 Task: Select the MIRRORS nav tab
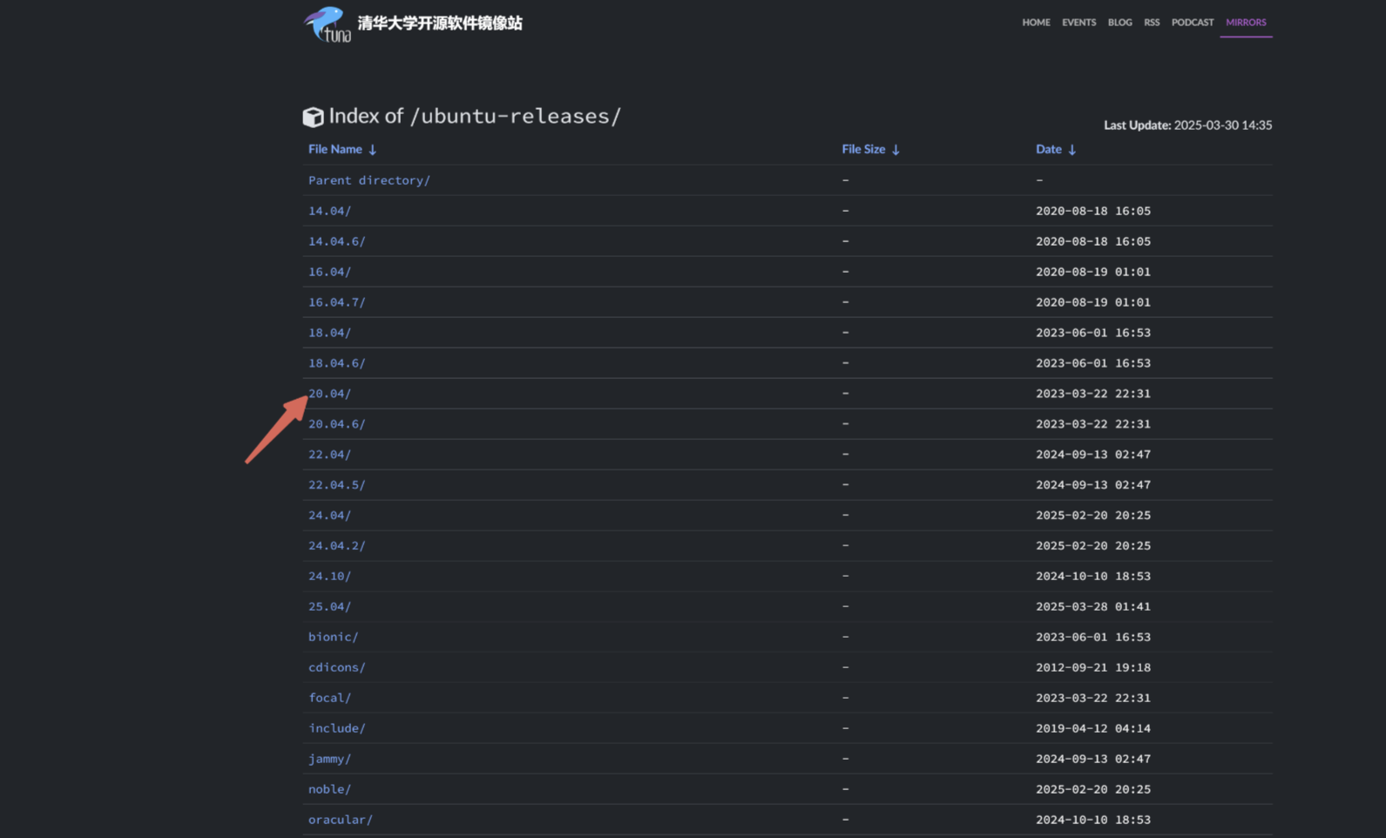coord(1246,23)
